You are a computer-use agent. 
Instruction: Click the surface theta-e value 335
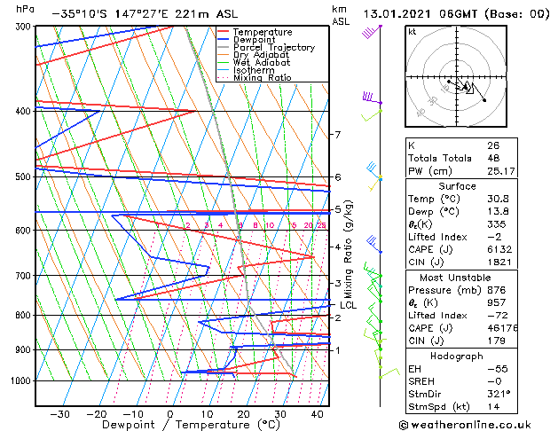tap(497, 224)
